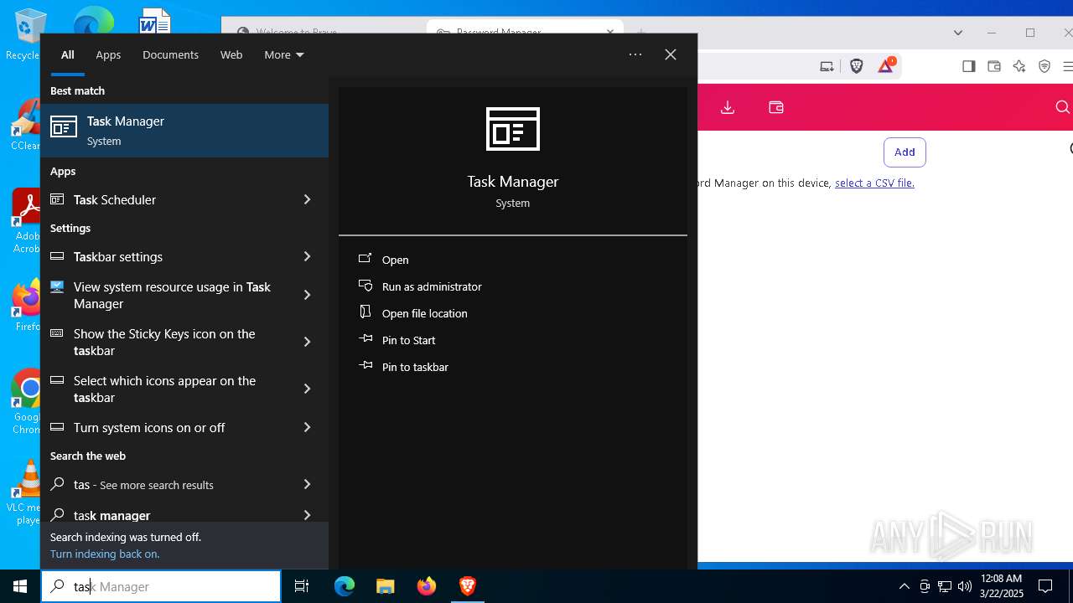Close the Windows search panel

point(671,54)
